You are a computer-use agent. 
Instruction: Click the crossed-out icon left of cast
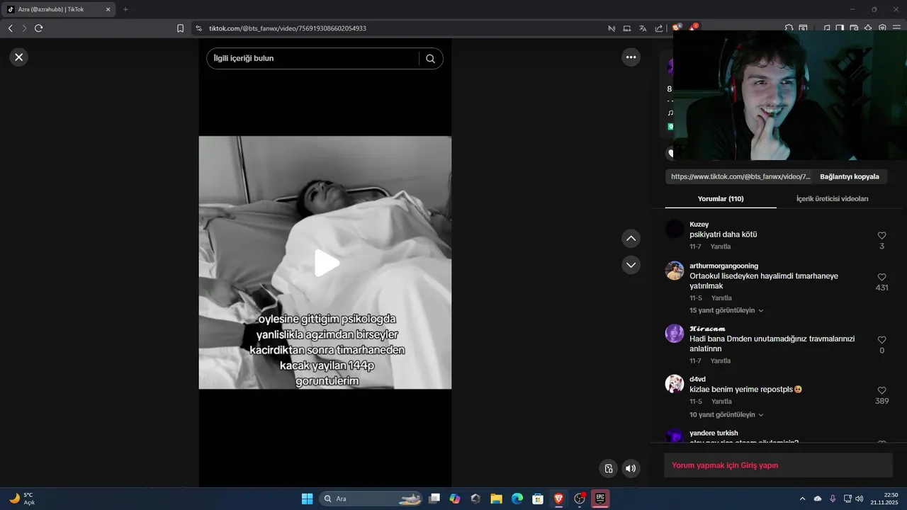click(x=611, y=28)
